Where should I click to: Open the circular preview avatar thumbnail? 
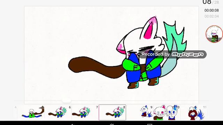coord(214,34)
